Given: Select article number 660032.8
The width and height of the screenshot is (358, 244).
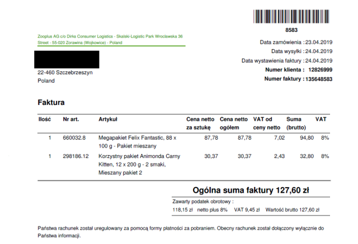Looking at the screenshot, I should coord(74,137).
